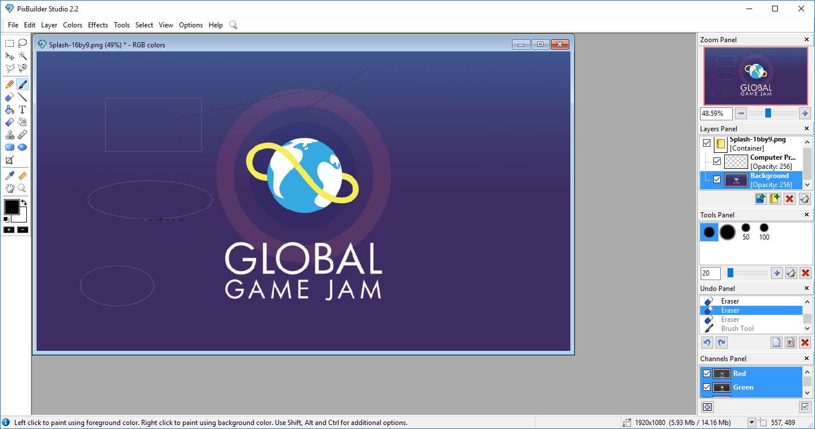Pick the Magic Wand selection tool
Image resolution: width=815 pixels, height=429 pixels.
(22, 56)
